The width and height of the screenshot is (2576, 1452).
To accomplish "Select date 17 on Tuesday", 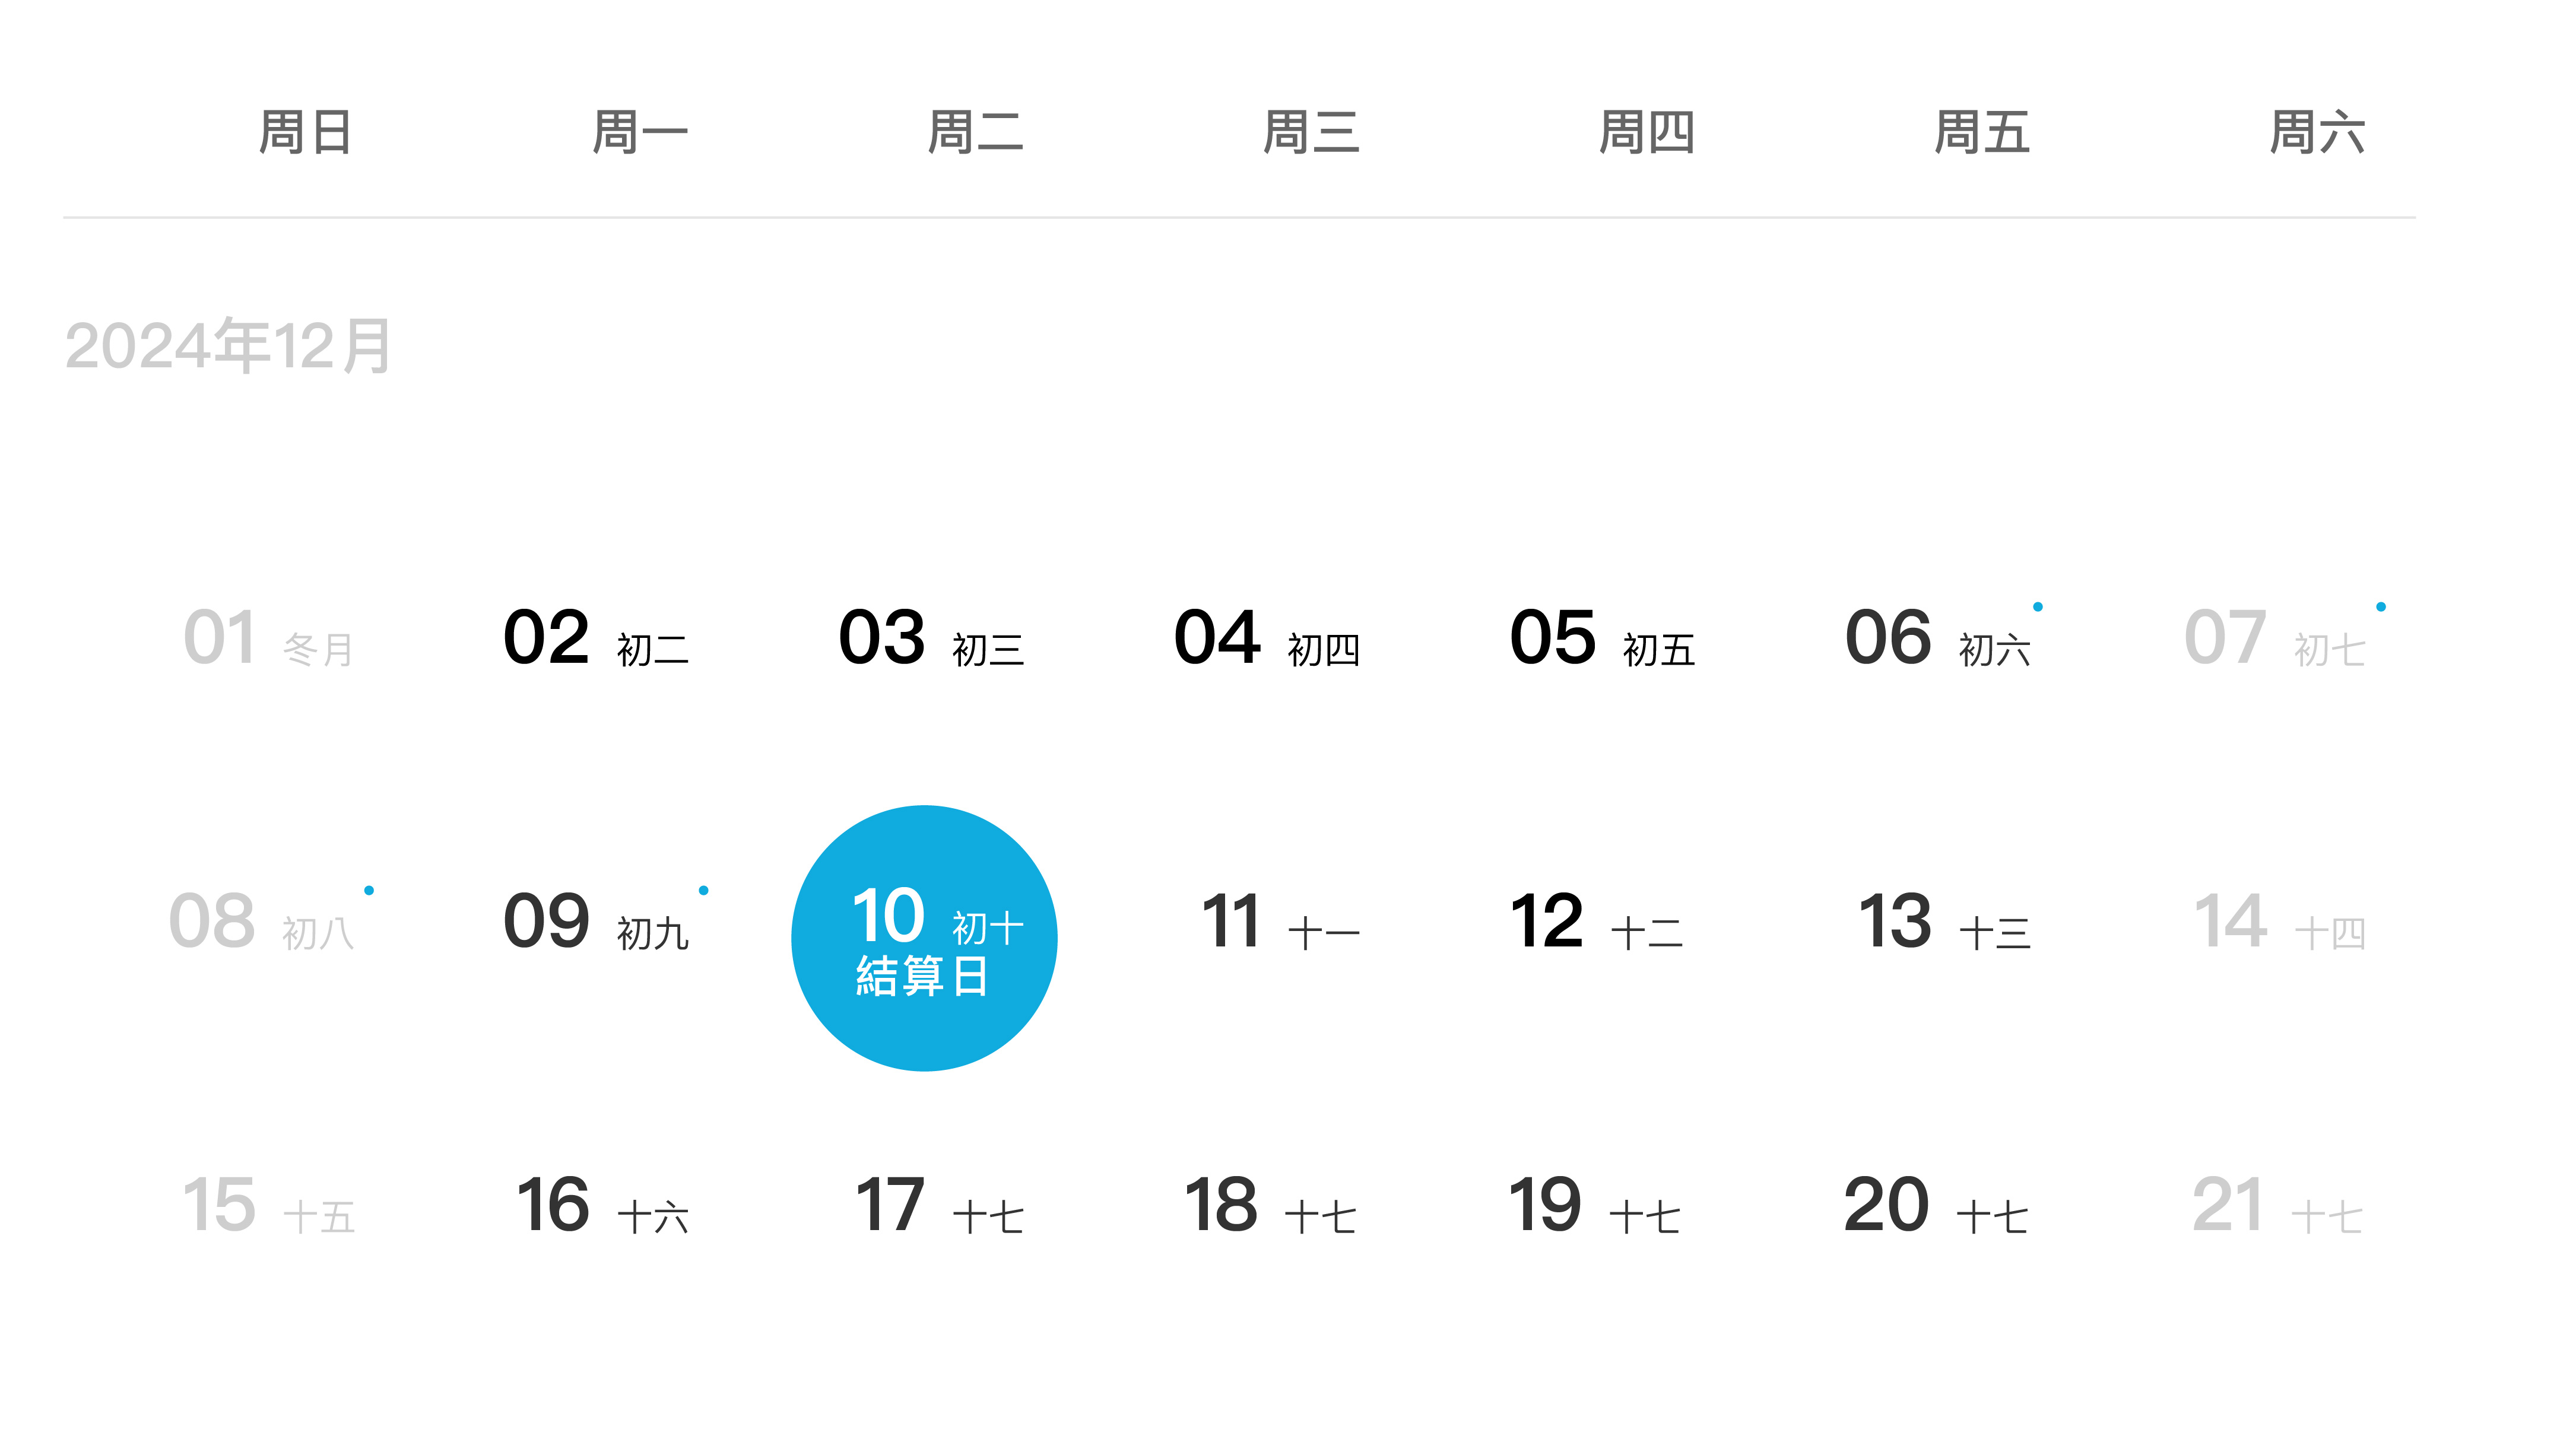I will click(938, 1206).
